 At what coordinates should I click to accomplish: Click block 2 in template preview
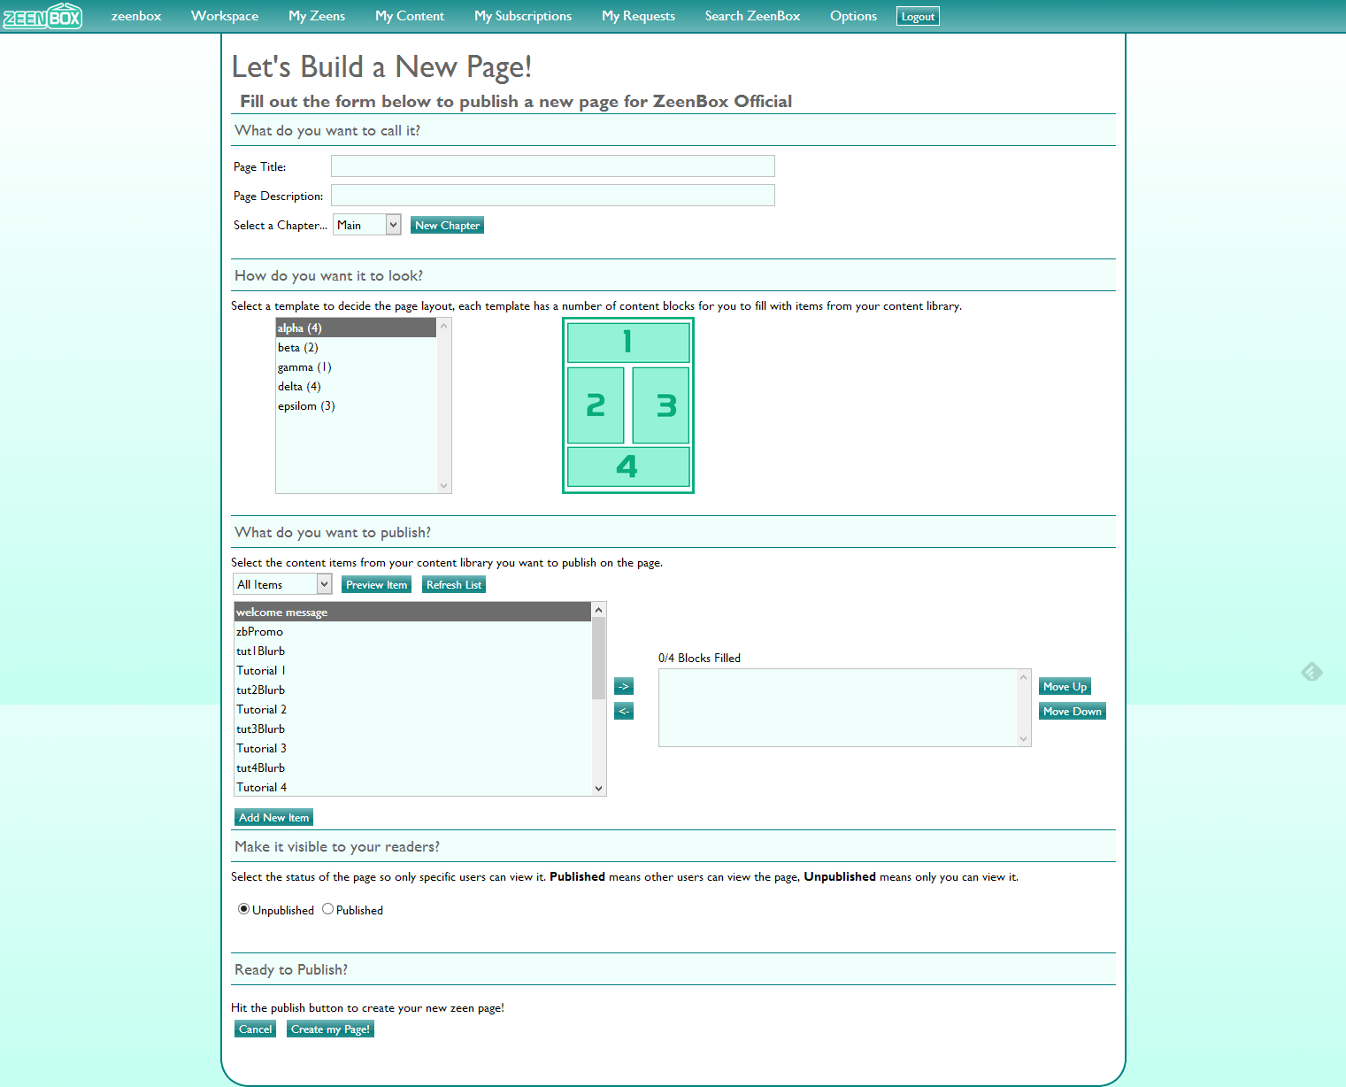point(596,405)
